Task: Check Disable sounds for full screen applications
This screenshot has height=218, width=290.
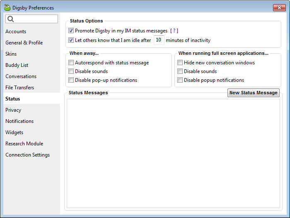Action: click(x=180, y=71)
